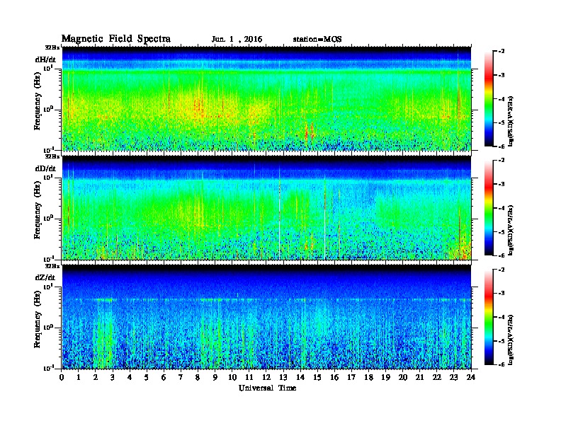
Task: Click hour tick label "5" on time axis
Action: [147, 377]
